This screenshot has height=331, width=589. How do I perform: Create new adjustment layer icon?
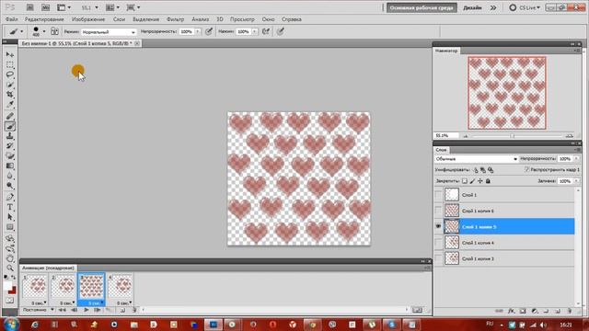(x=535, y=311)
